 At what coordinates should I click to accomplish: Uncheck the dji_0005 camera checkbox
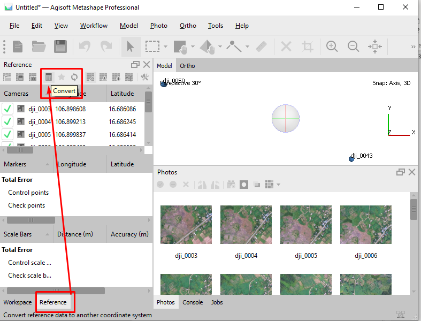7,134
